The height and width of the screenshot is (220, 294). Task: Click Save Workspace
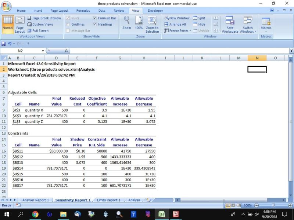click(x=230, y=24)
